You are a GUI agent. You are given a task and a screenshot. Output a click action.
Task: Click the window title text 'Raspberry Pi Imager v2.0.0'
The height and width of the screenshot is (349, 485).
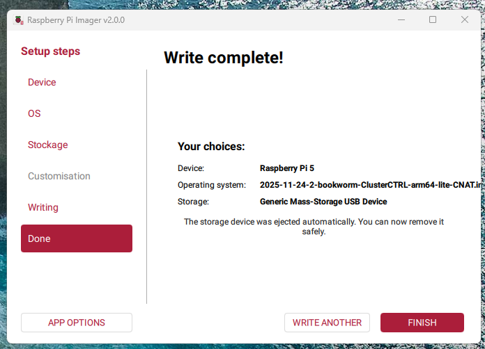(x=76, y=20)
